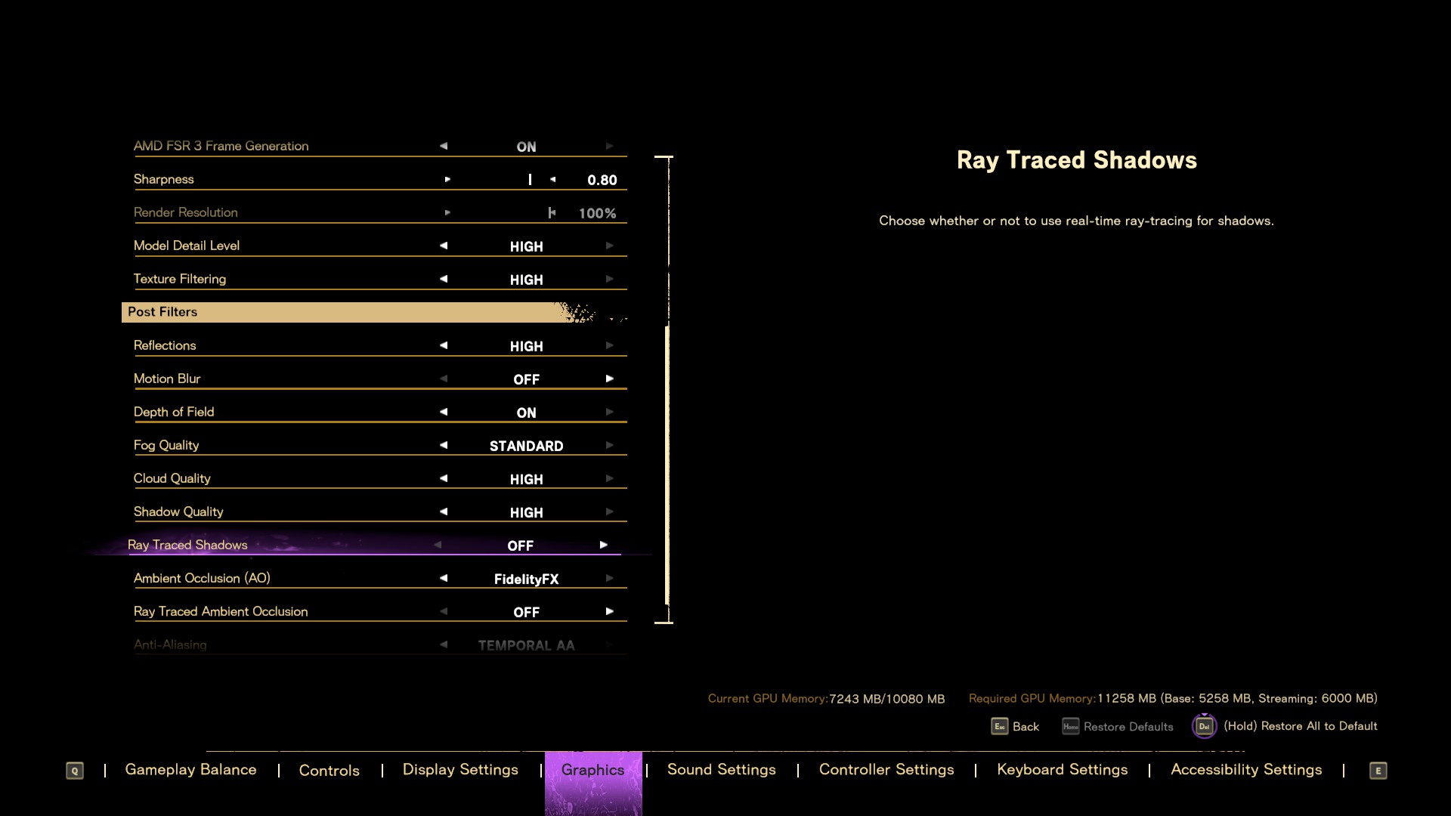The width and height of the screenshot is (1451, 816).
Task: Turn off Depth of Field with left arrow
Action: 444,412
